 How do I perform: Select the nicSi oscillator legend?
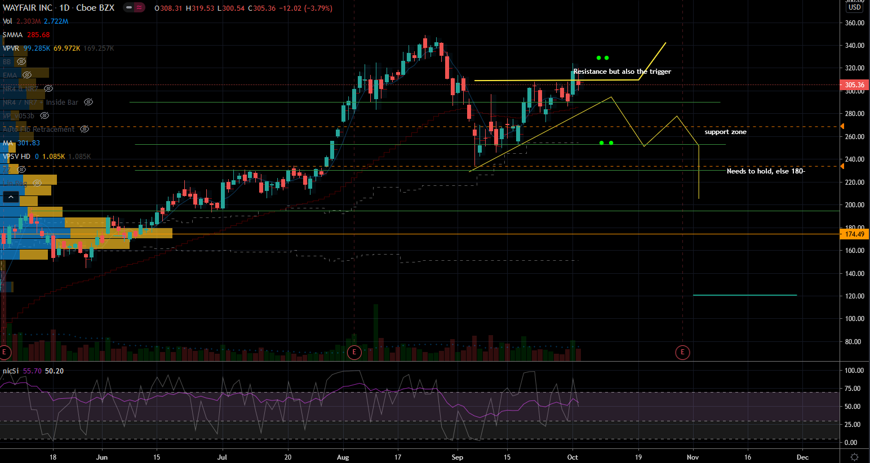click(11, 371)
